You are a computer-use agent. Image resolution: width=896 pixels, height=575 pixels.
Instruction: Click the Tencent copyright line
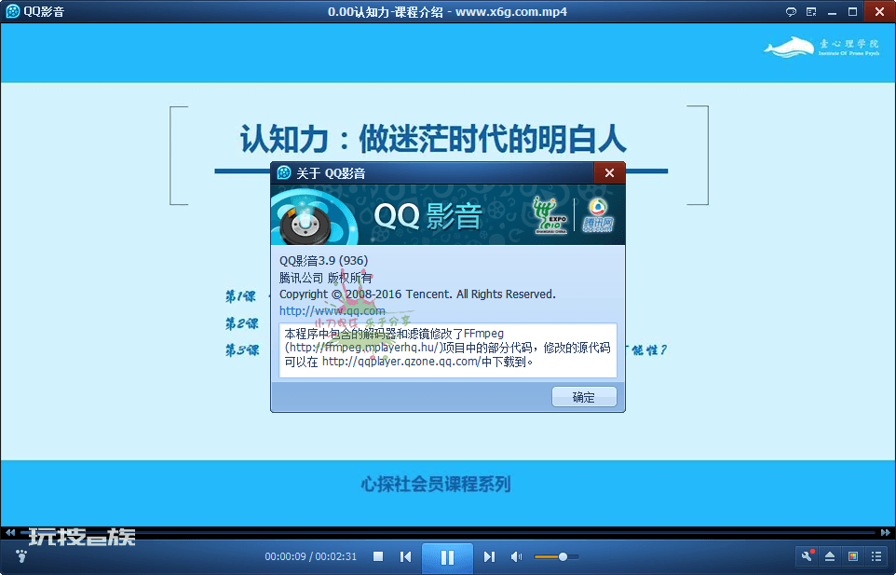pos(417,294)
